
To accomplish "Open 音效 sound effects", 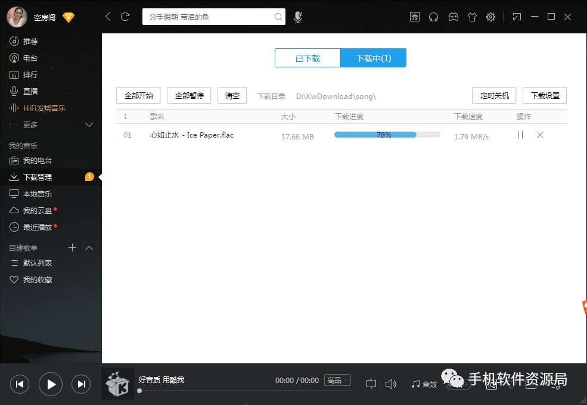I will (424, 384).
